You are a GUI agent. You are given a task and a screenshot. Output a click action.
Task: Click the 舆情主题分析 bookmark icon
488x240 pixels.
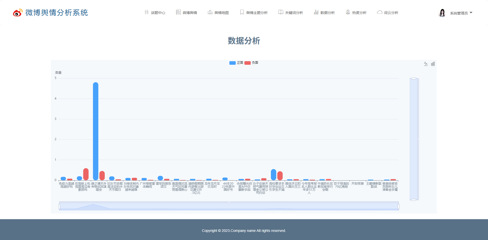242,12
